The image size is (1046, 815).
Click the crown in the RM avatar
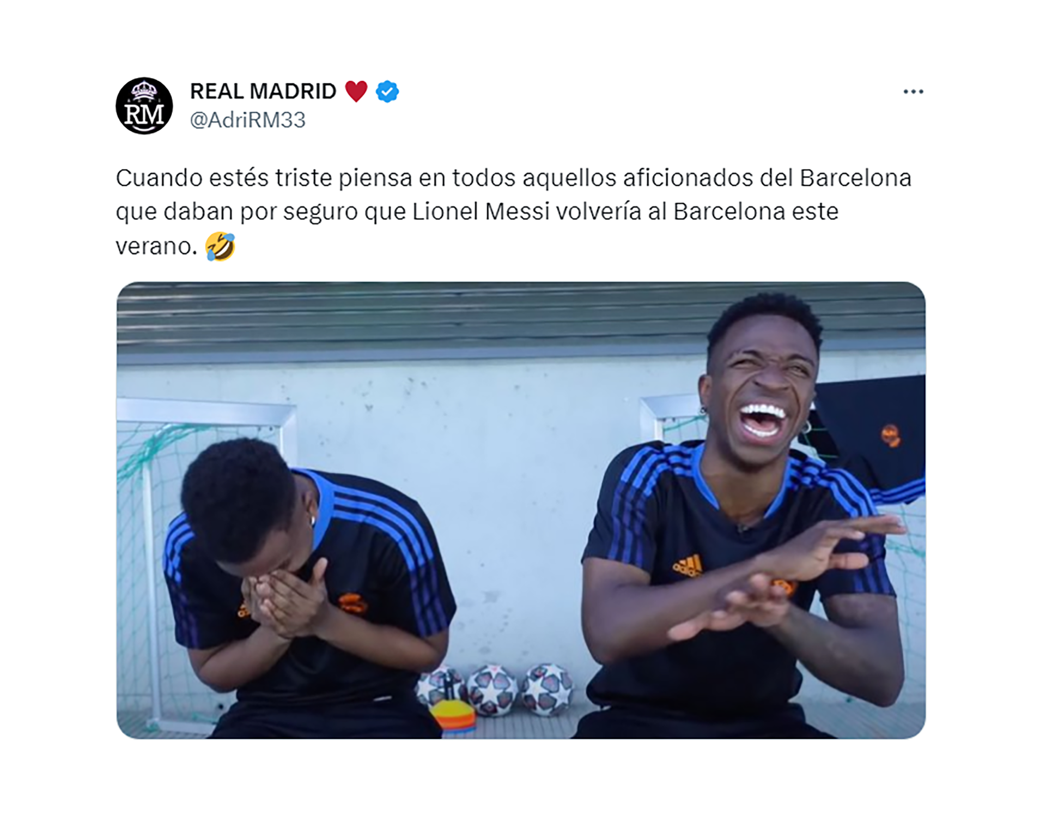tap(144, 90)
